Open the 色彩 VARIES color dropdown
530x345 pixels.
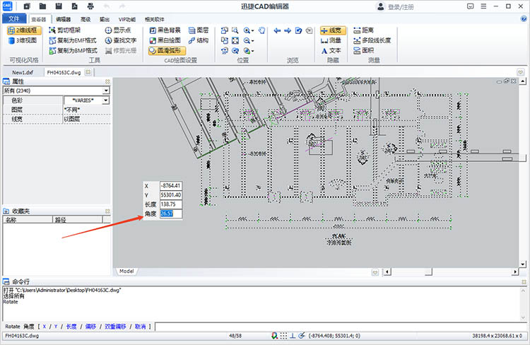(106, 100)
